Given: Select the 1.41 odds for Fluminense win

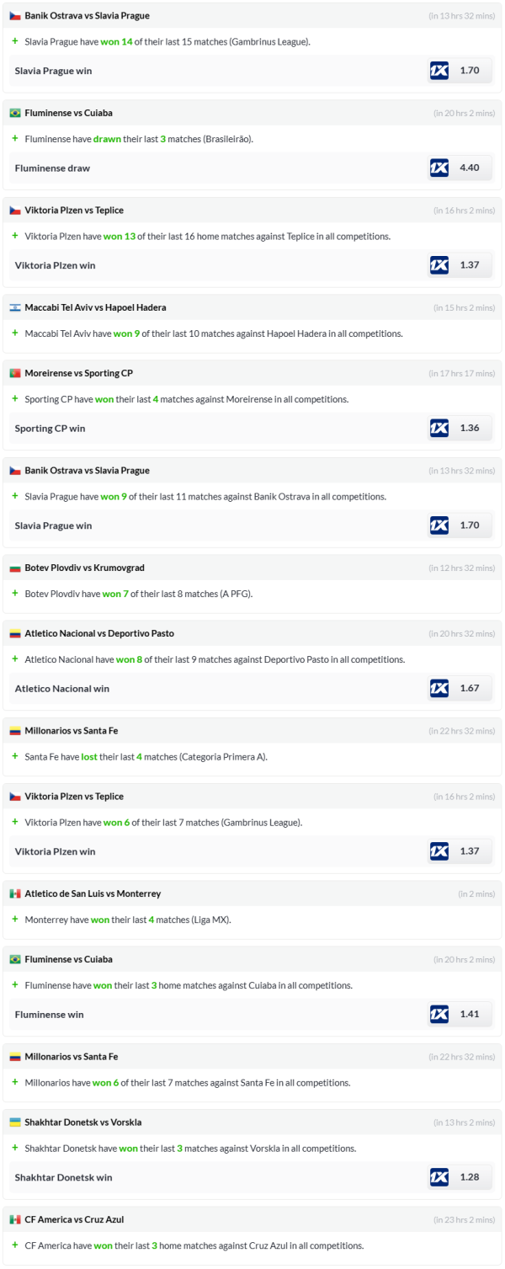Looking at the screenshot, I should pyautogui.click(x=470, y=1014).
